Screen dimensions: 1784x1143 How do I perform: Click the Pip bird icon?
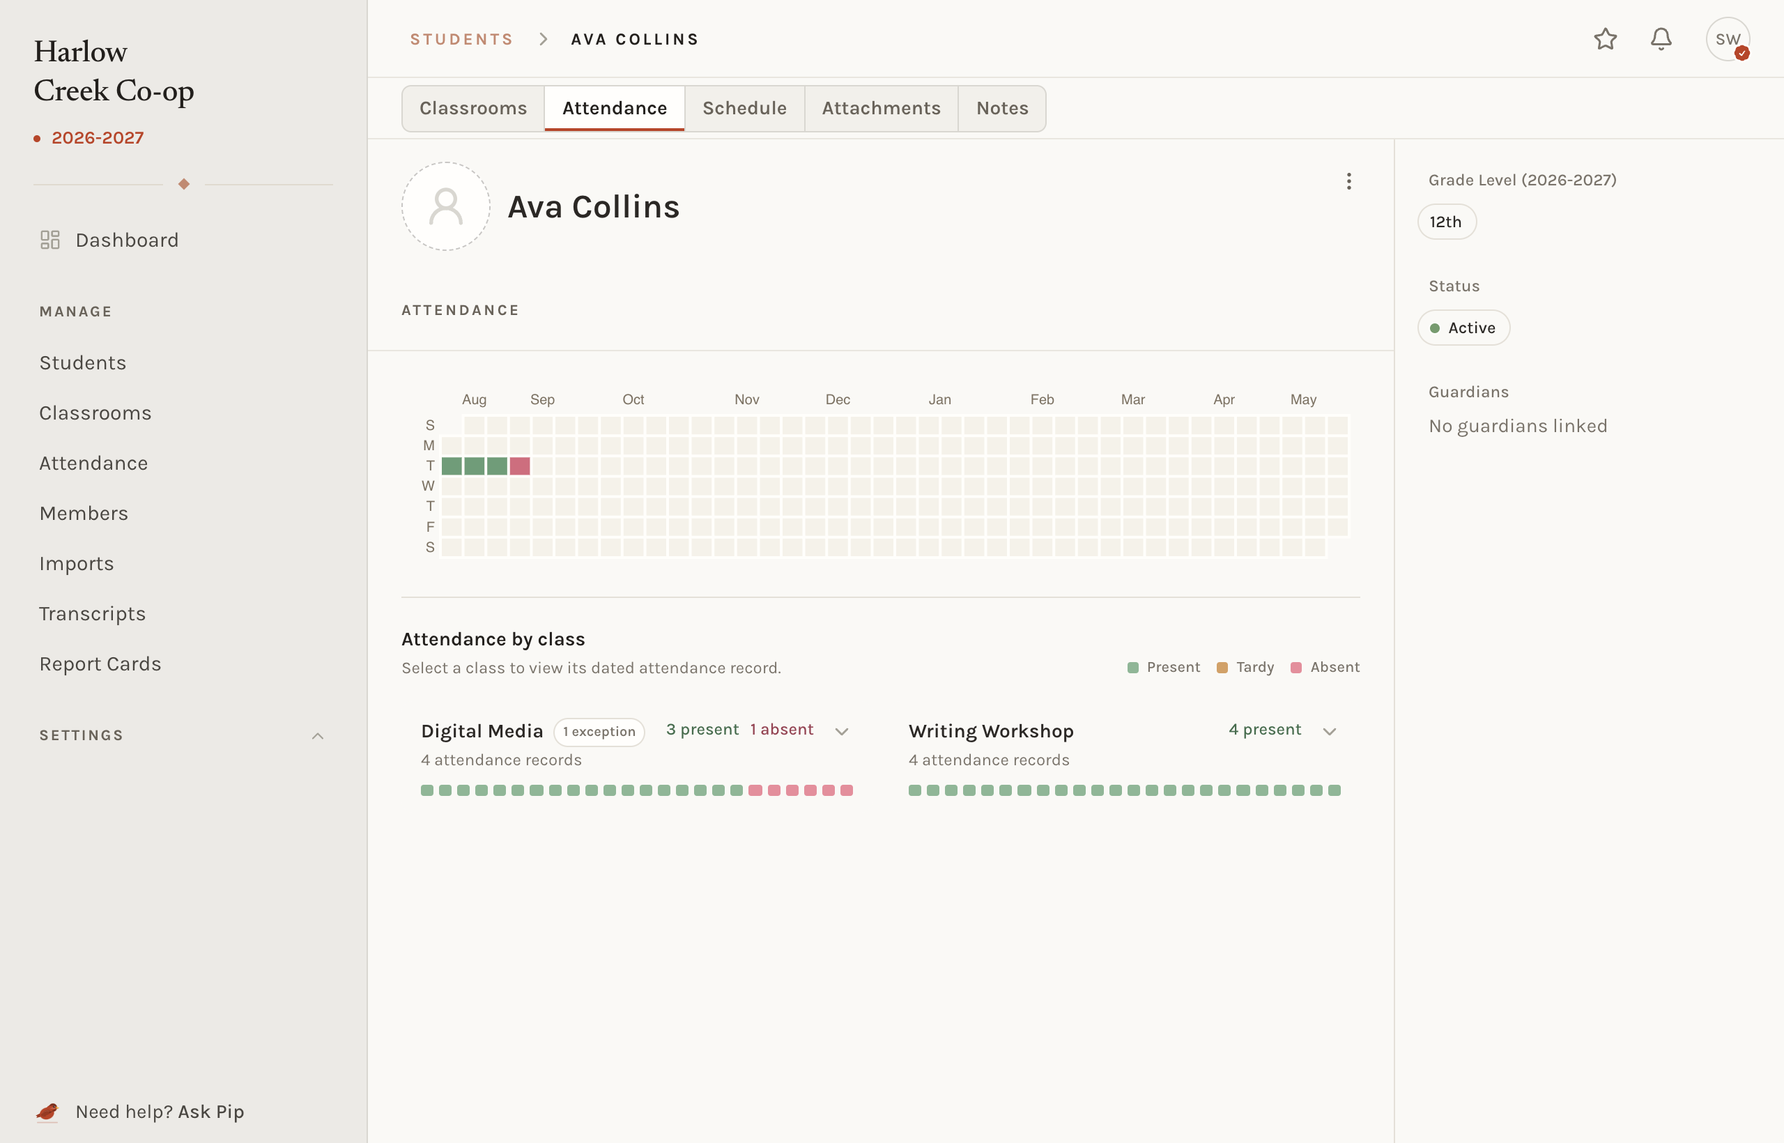tap(47, 1111)
